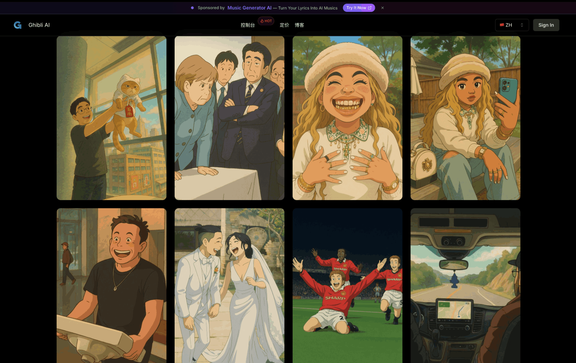Viewport: 576px width, 363px height.
Task: Click the purple dot beside Sponsored by
Action: click(193, 8)
